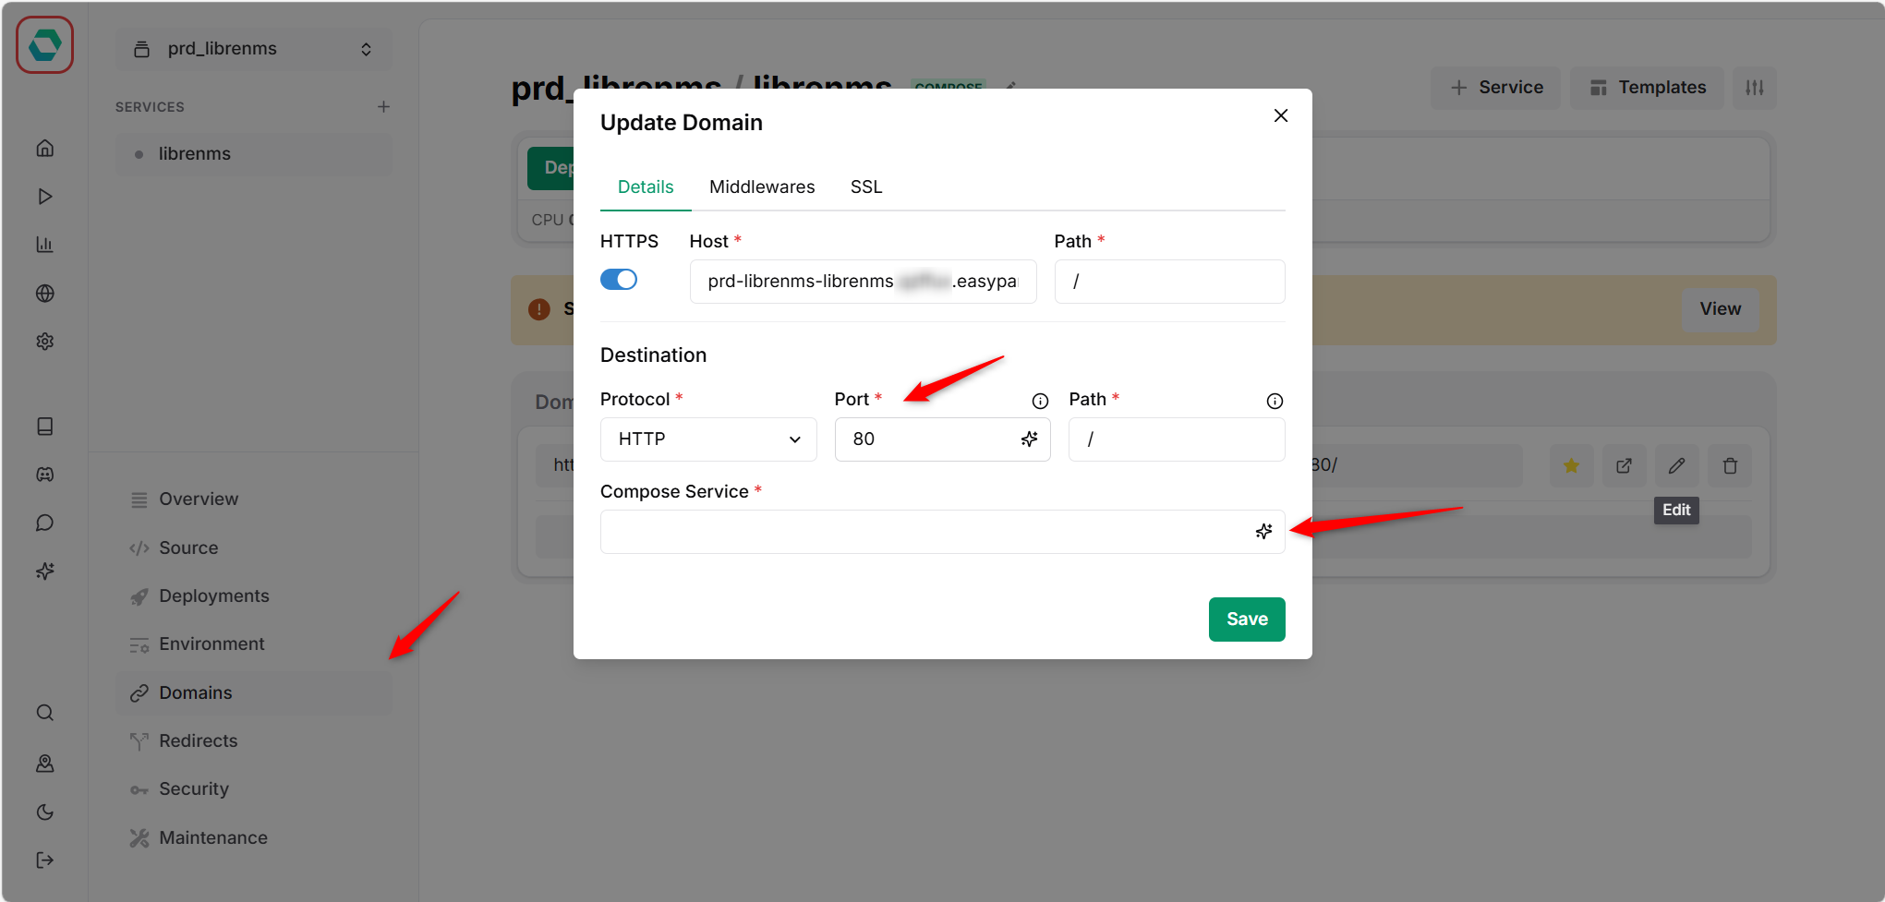Open the monitoring chart icon in sidebar

[44, 245]
